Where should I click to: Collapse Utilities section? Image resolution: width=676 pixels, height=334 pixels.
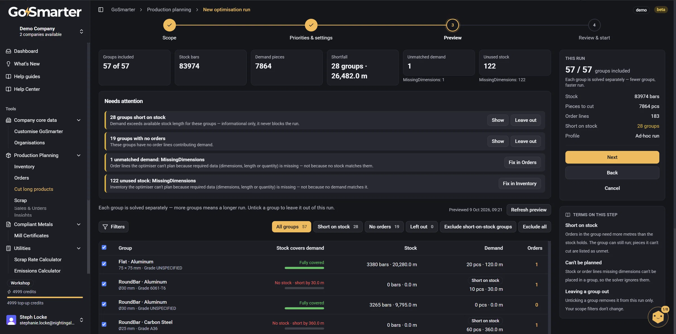79,248
